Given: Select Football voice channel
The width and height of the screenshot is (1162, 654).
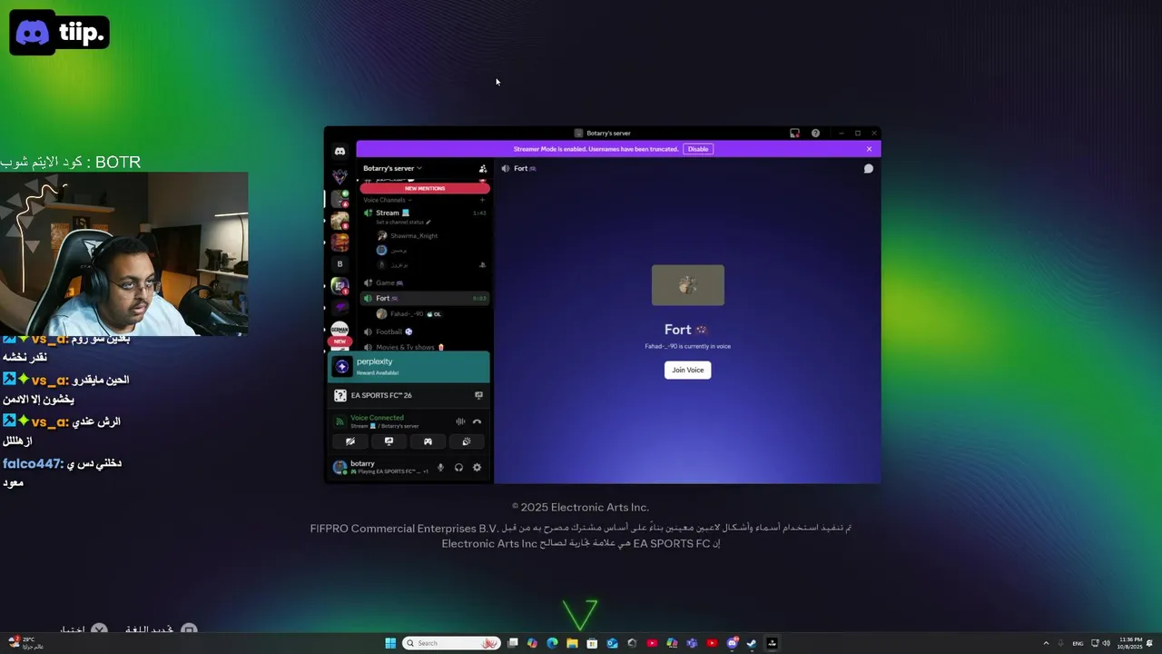Looking at the screenshot, I should point(424,332).
